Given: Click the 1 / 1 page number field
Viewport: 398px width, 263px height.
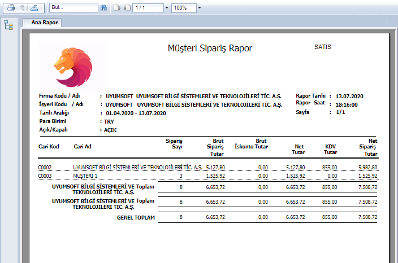Looking at the screenshot, I should [148, 8].
